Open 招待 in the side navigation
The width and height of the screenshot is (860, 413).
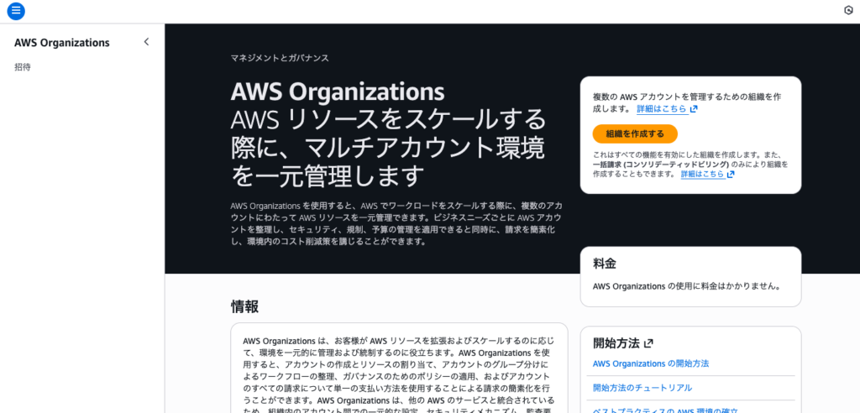coord(23,67)
